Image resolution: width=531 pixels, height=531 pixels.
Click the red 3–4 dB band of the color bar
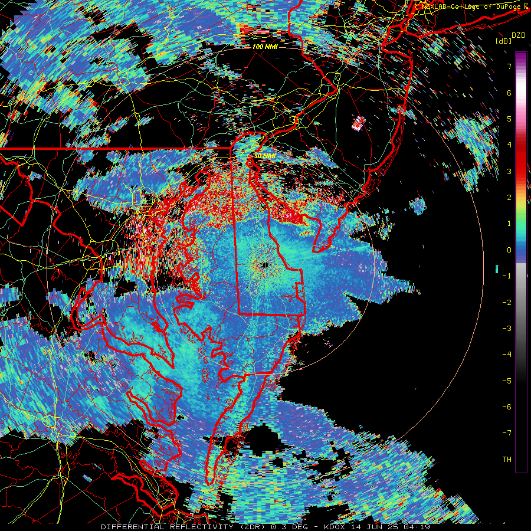(521, 158)
